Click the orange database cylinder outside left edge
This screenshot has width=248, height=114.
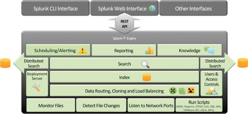click(5, 63)
